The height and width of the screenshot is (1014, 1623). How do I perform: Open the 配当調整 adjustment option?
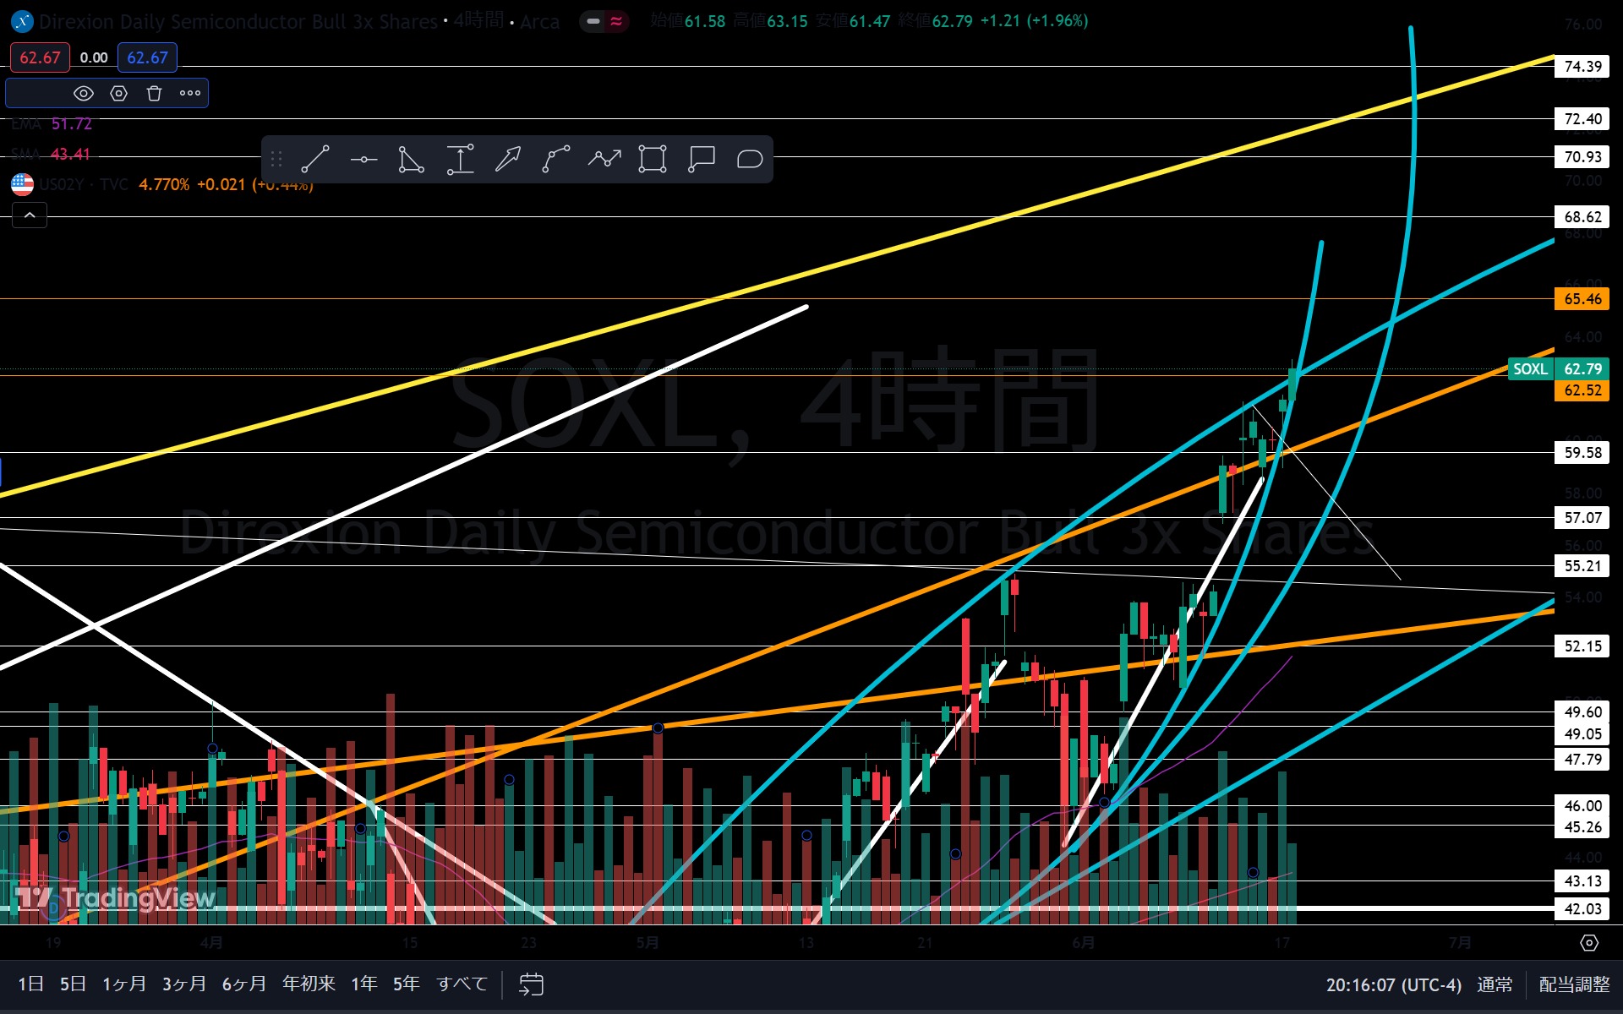coord(1574,984)
